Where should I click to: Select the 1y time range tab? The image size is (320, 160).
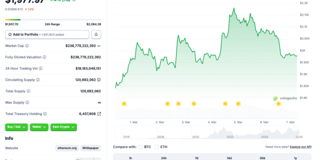tap(295, 158)
